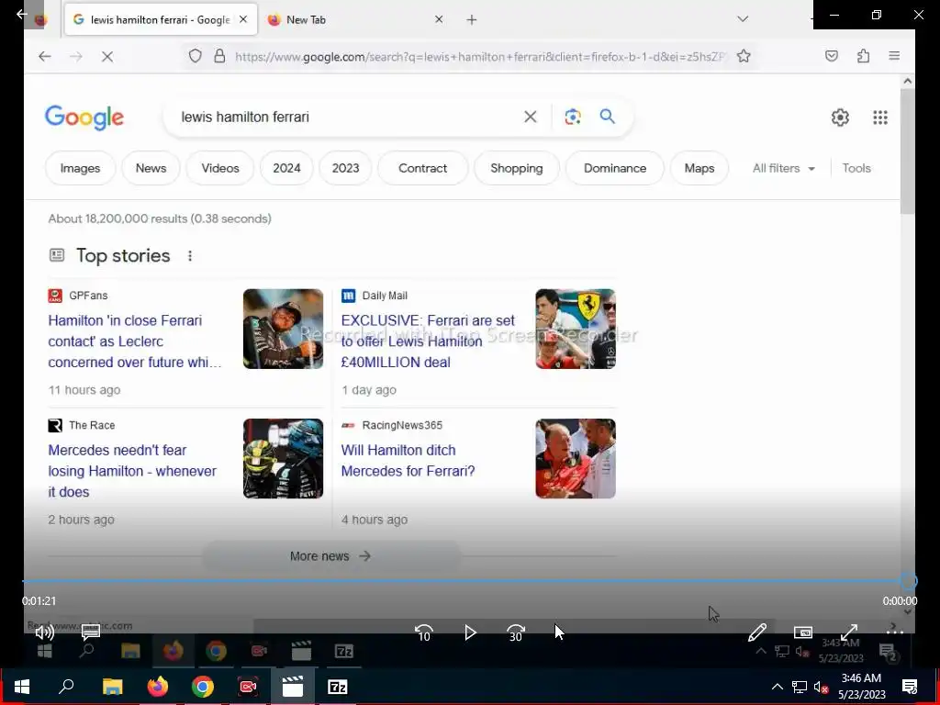
Task: Go back in the Firefox browser
Action: click(44, 56)
